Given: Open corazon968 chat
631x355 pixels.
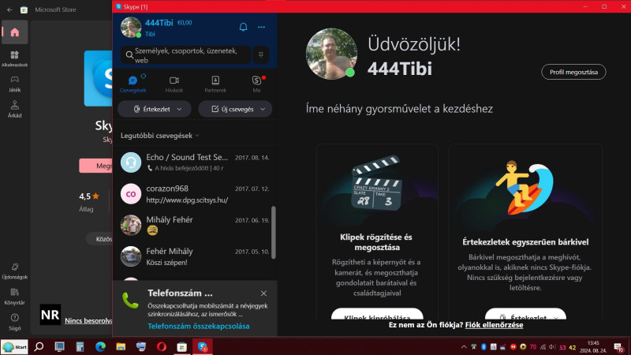Looking at the screenshot, I should tap(195, 193).
